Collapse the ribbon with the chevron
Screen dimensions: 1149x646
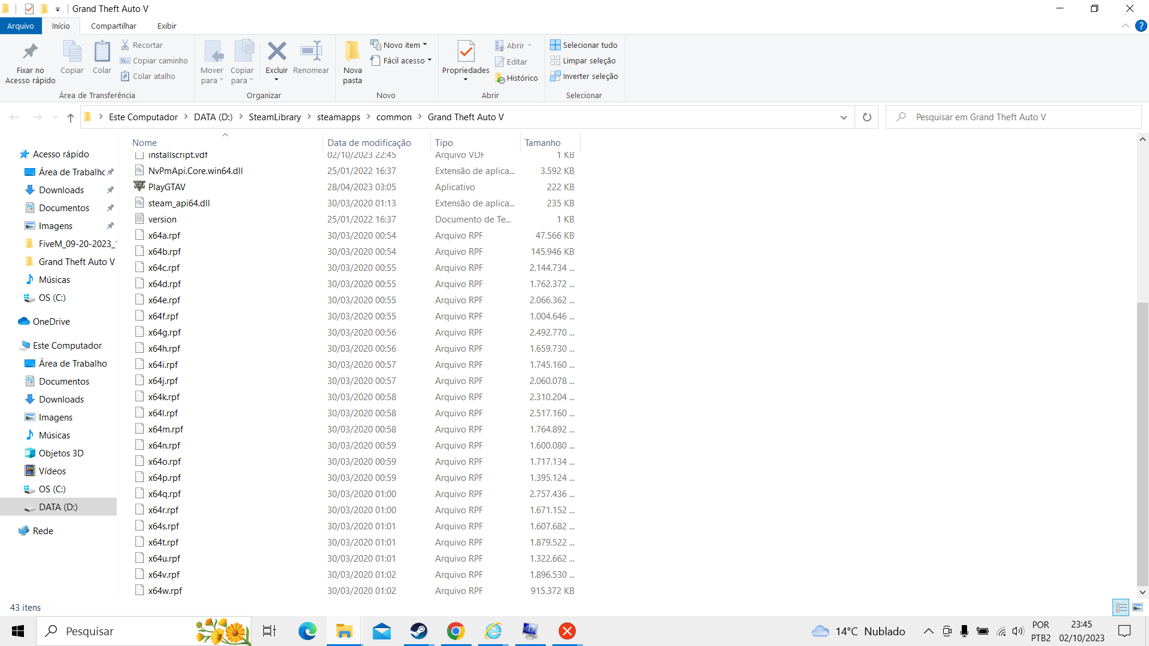(x=1125, y=26)
